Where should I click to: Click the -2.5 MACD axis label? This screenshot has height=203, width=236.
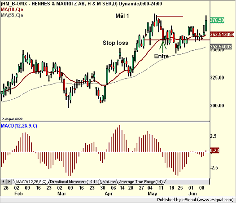[x=214, y=168]
